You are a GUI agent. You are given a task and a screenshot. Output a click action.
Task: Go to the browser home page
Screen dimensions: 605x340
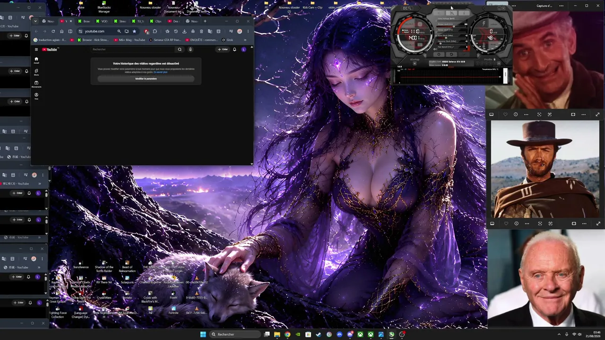tap(61, 31)
